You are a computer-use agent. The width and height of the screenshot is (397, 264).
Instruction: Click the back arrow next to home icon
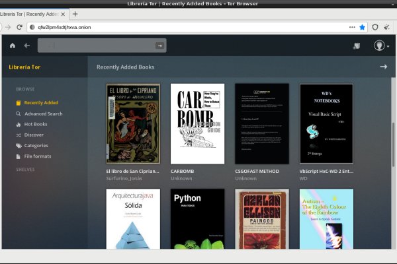pyautogui.click(x=27, y=46)
